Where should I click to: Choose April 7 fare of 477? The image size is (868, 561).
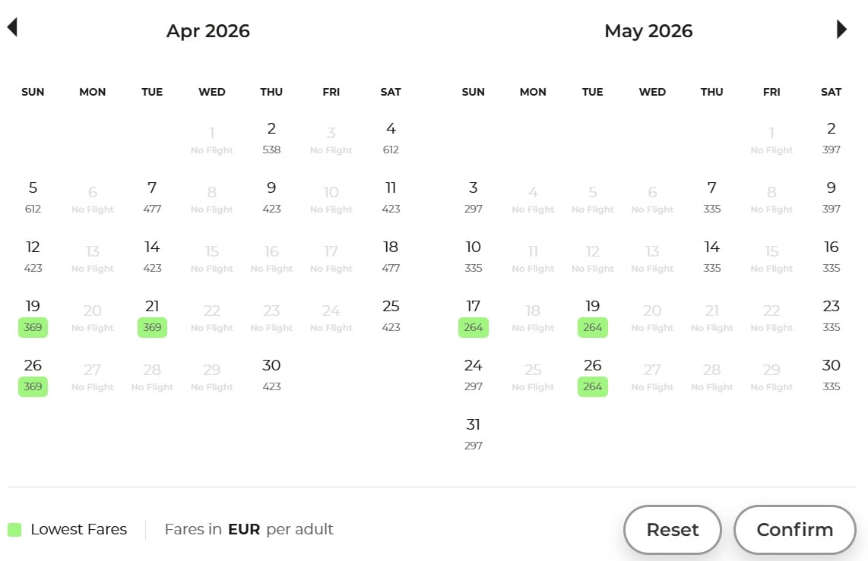[152, 197]
